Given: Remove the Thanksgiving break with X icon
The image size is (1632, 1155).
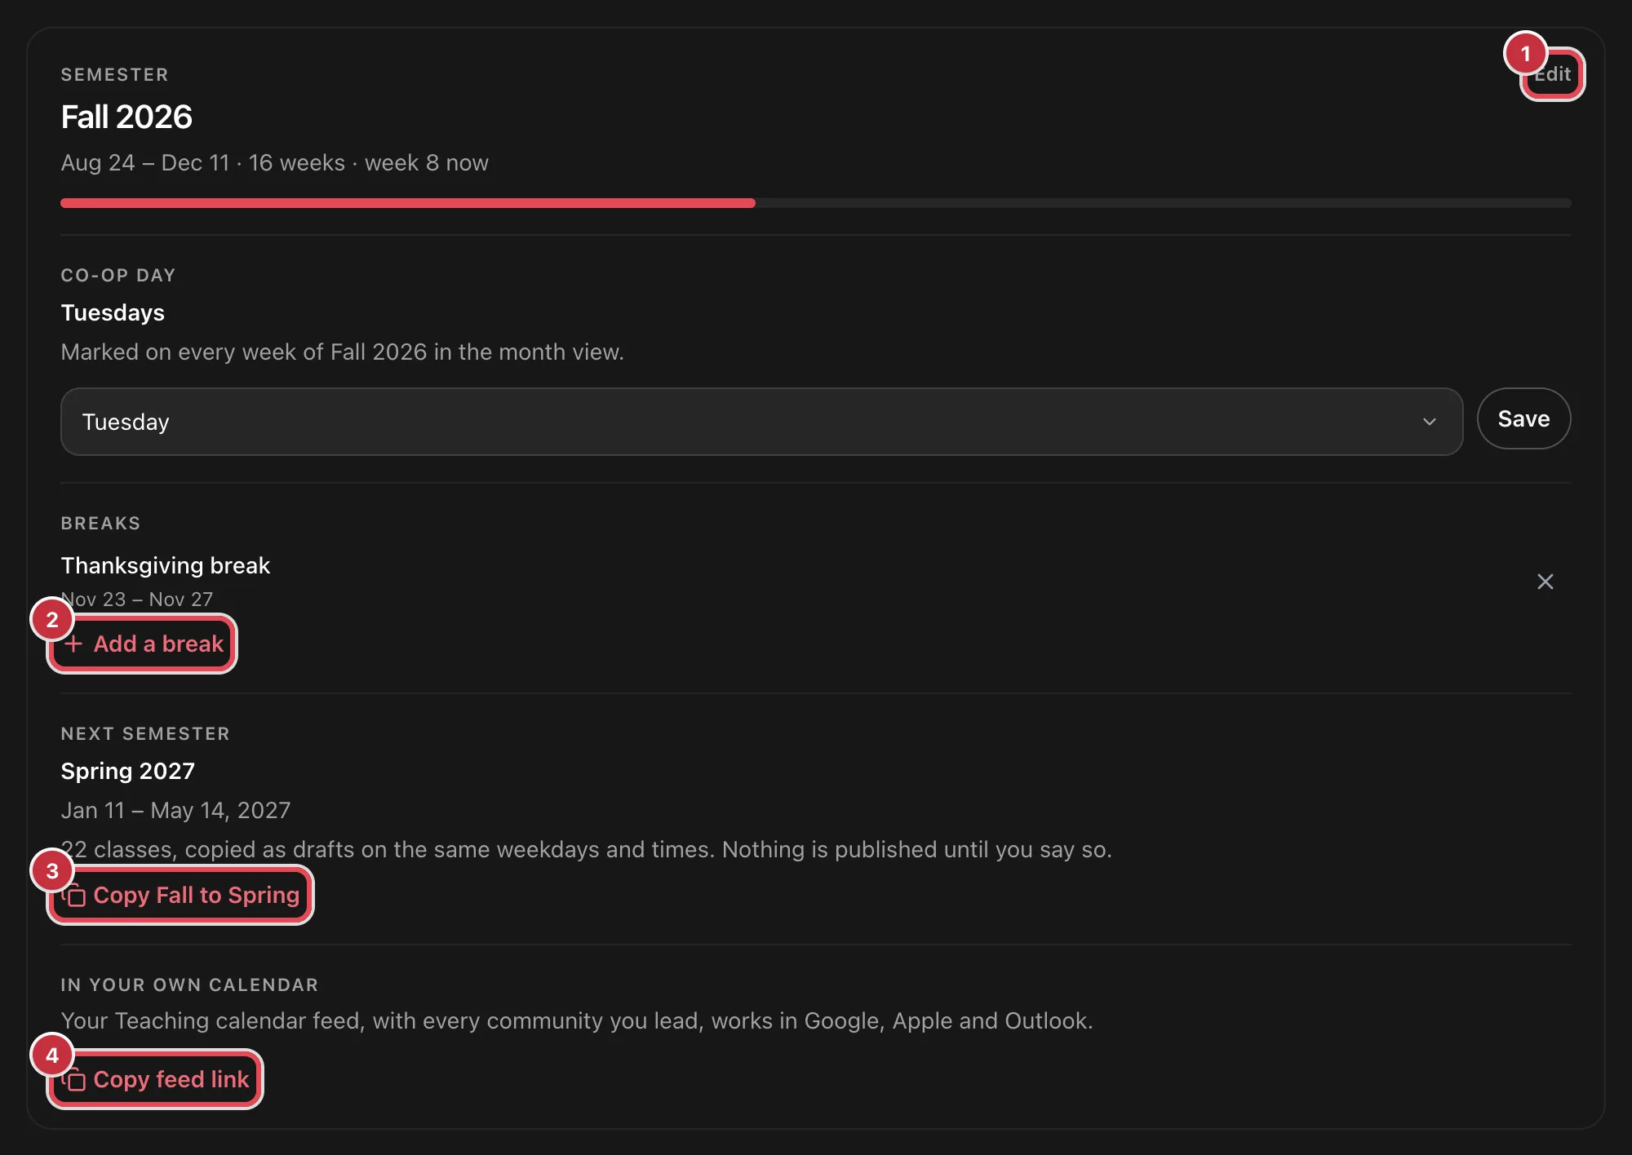Looking at the screenshot, I should click(1545, 582).
